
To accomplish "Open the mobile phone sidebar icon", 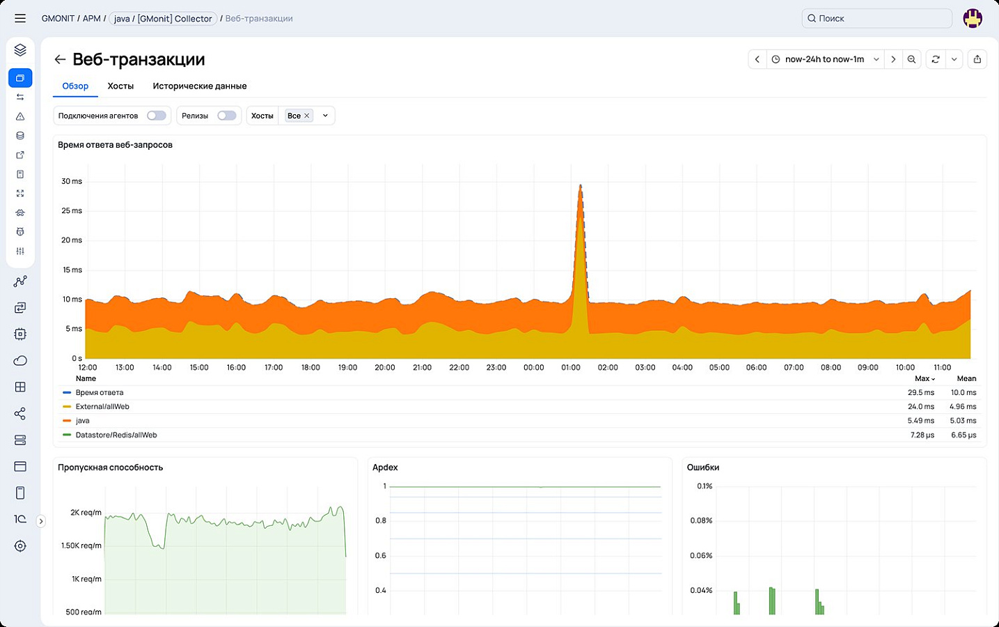I will [x=20, y=493].
